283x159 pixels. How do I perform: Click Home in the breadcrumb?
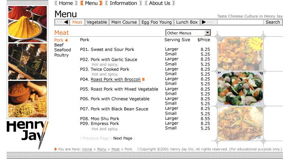click(x=87, y=149)
